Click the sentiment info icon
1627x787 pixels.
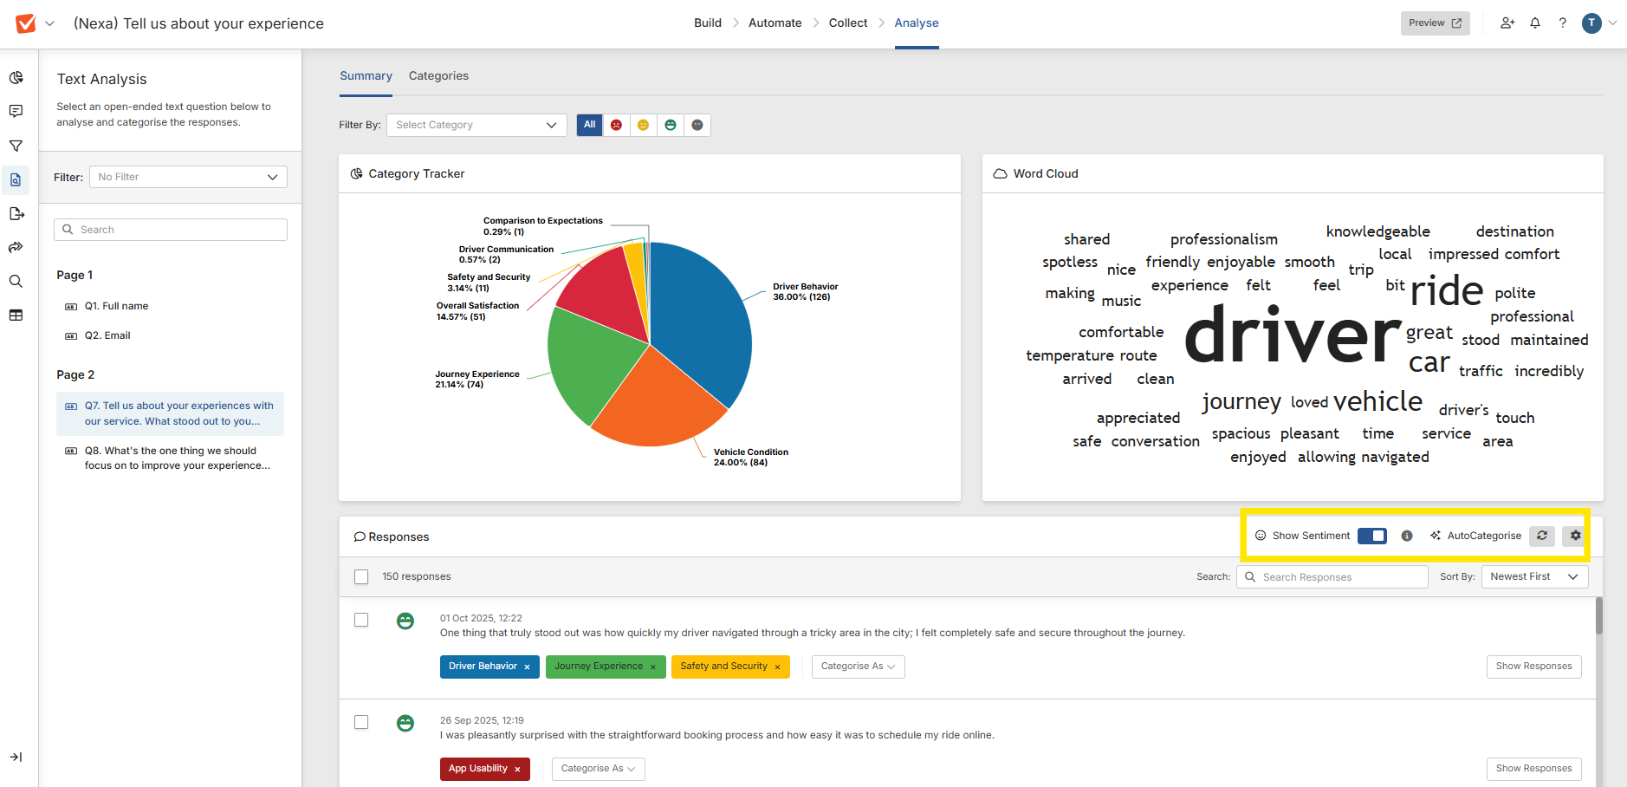click(1407, 536)
